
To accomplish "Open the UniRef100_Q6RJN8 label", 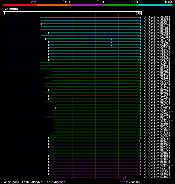I will (157, 48).
